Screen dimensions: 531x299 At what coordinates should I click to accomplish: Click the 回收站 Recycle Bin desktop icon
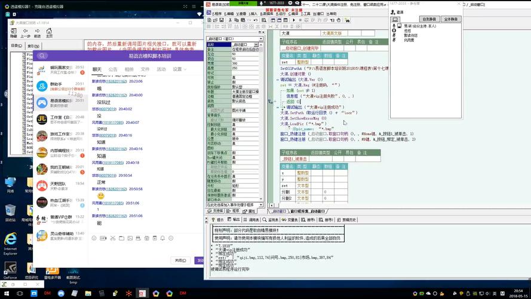pos(10,213)
